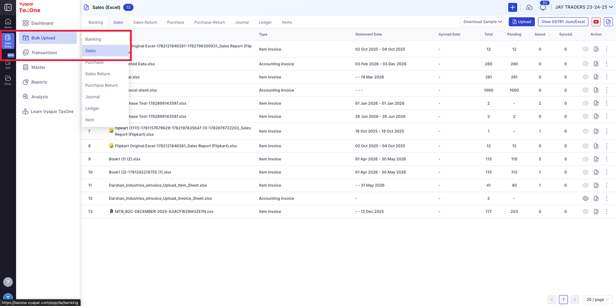This screenshot has width=616, height=306.
Task: Open Transactions in the sidebar
Action: (48, 52)
